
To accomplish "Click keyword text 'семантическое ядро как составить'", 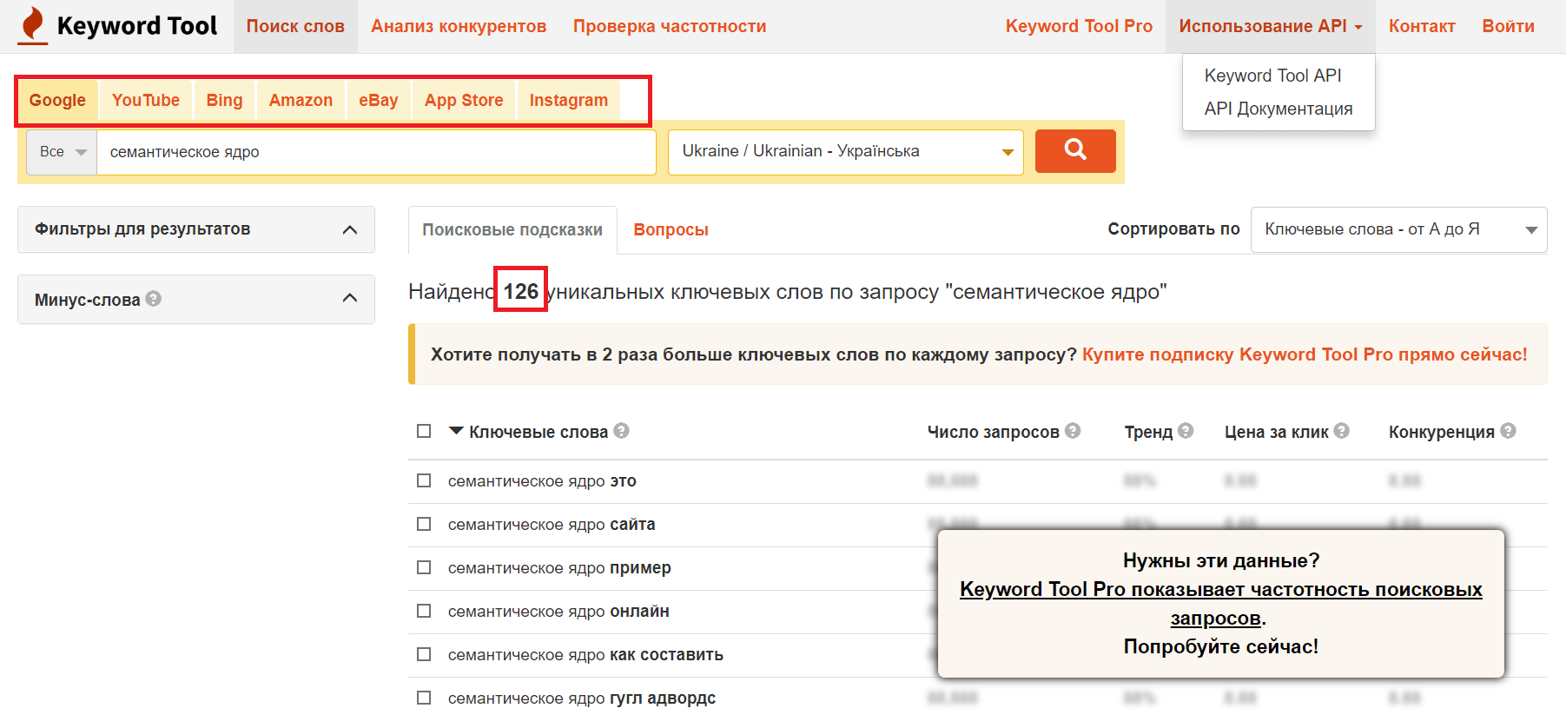I will (585, 654).
